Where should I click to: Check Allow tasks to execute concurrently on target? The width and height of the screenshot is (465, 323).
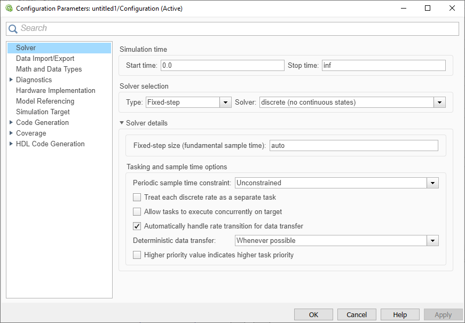137,212
